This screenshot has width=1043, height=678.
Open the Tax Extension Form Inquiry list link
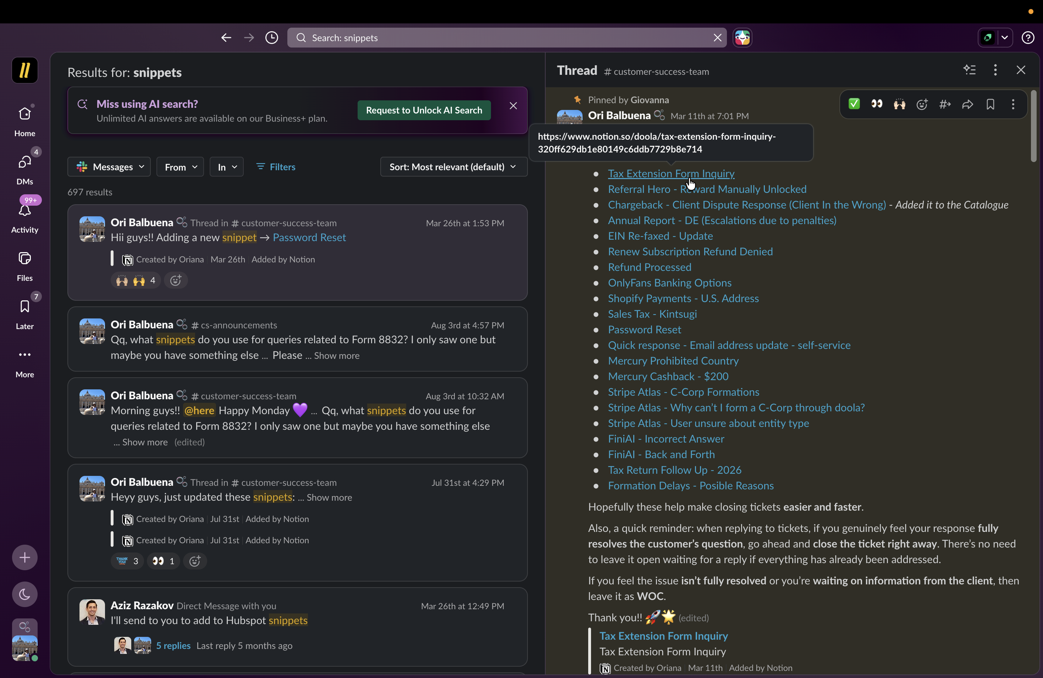671,173
